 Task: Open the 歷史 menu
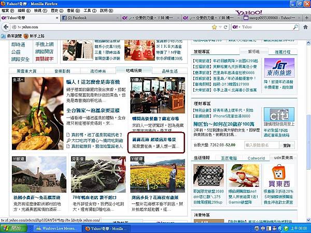(57, 10)
